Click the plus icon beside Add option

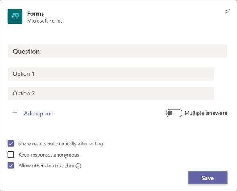[x=15, y=113]
